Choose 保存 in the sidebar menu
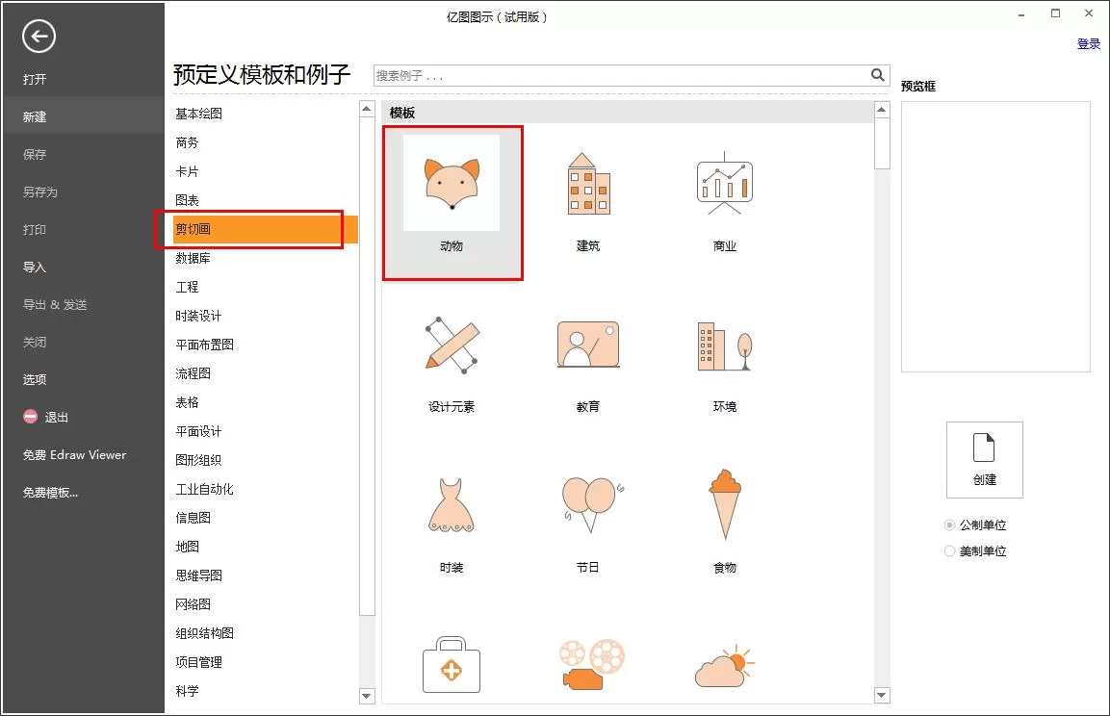The width and height of the screenshot is (1110, 716). click(x=35, y=154)
